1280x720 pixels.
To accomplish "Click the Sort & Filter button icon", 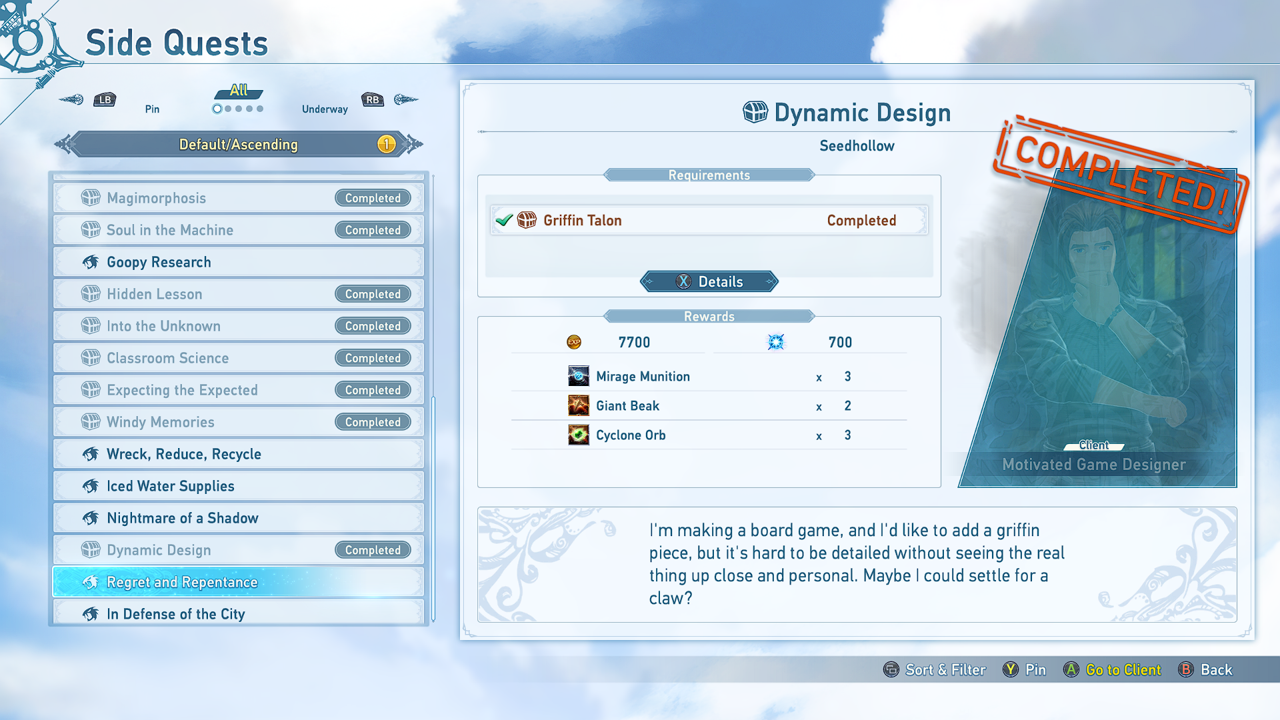I will coord(891,669).
